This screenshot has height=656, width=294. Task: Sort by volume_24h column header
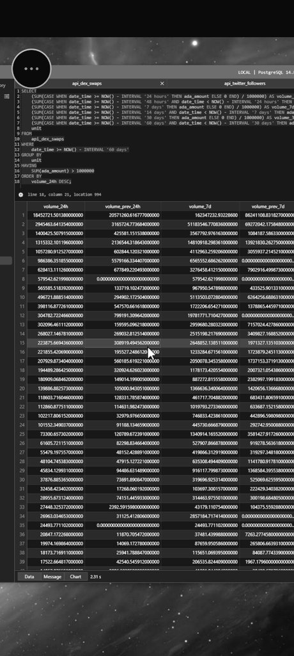point(56,206)
